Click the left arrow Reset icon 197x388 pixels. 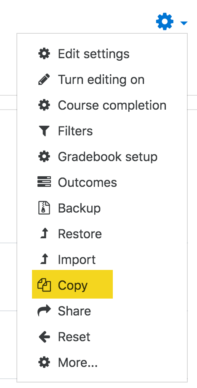44,337
